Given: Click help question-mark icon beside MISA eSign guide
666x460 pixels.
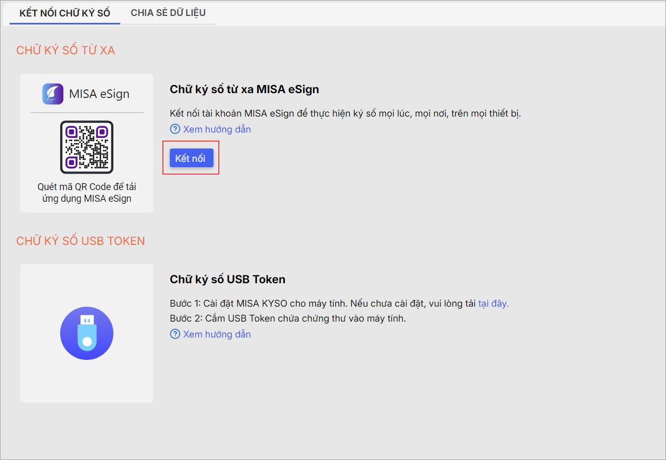Looking at the screenshot, I should point(175,129).
